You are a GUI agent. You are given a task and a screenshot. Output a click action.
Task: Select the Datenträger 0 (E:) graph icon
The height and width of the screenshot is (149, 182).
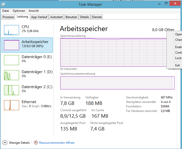11,60
